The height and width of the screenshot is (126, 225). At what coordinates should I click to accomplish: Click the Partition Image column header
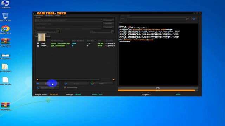tap(57, 41)
